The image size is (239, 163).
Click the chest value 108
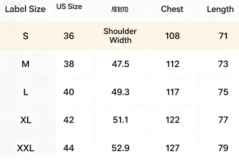[x=172, y=36]
